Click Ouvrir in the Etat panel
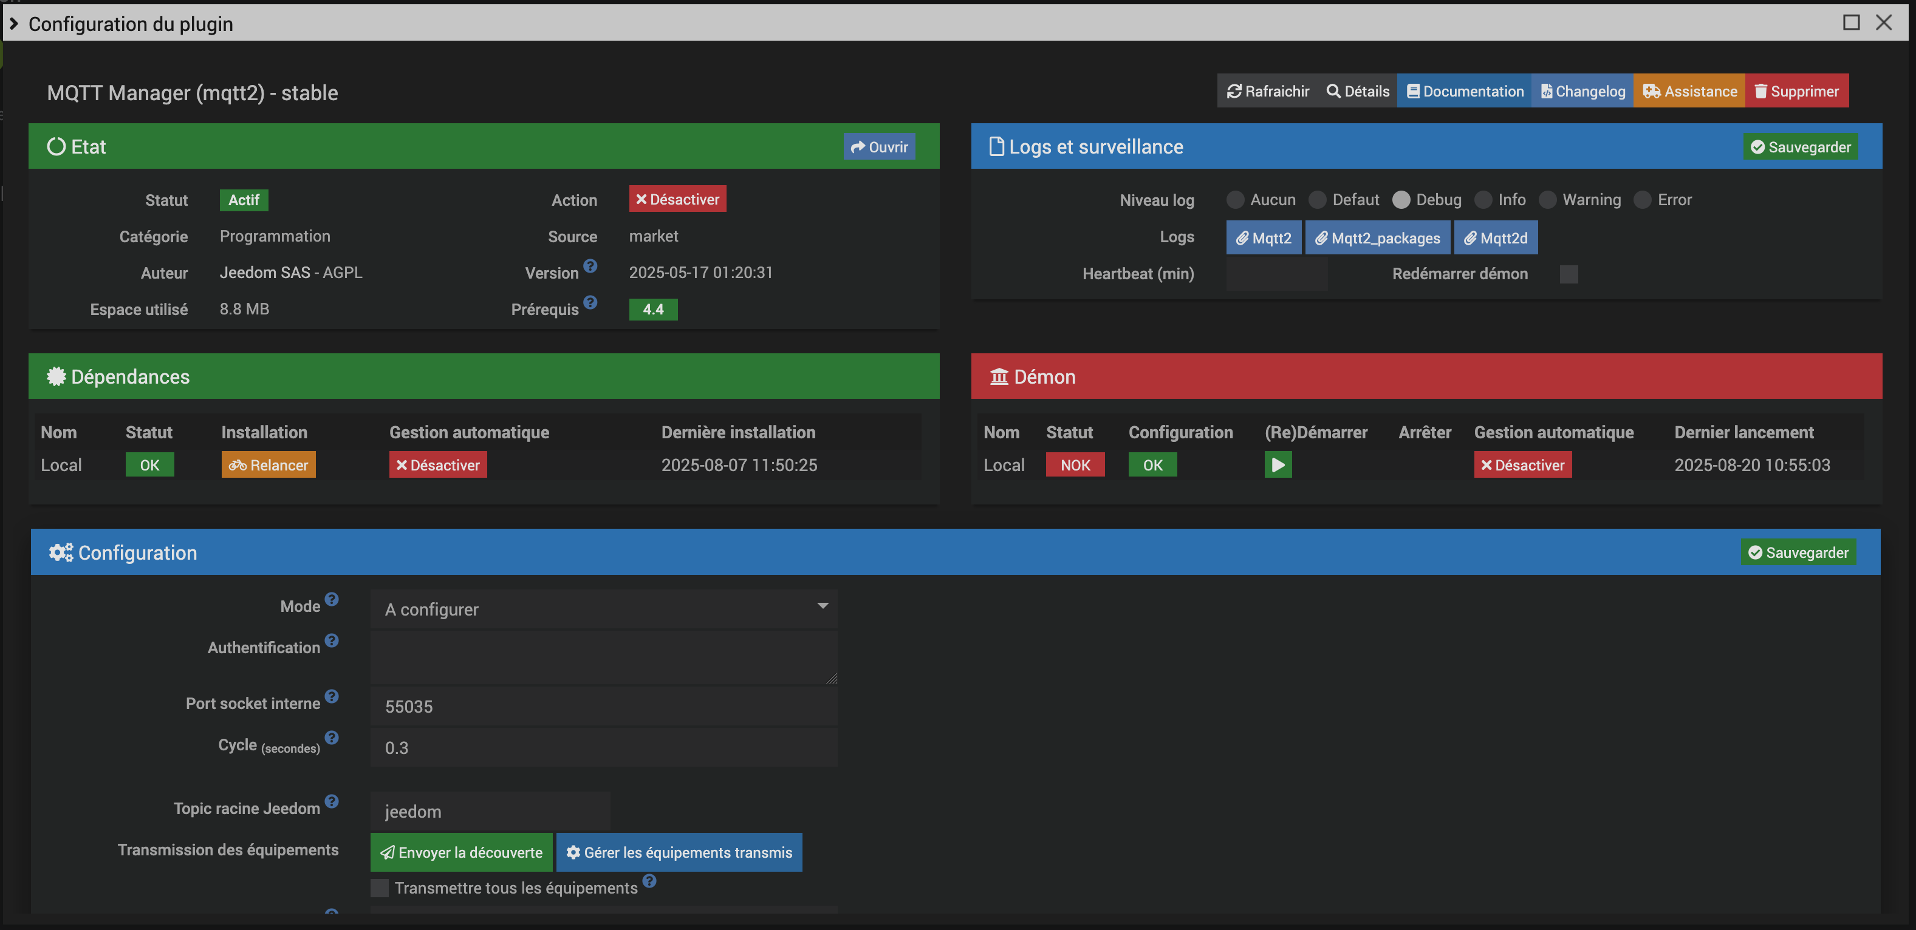The image size is (1916, 930). click(879, 147)
